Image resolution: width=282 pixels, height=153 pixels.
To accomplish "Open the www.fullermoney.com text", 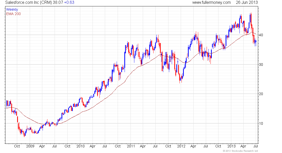I will tap(211, 3).
